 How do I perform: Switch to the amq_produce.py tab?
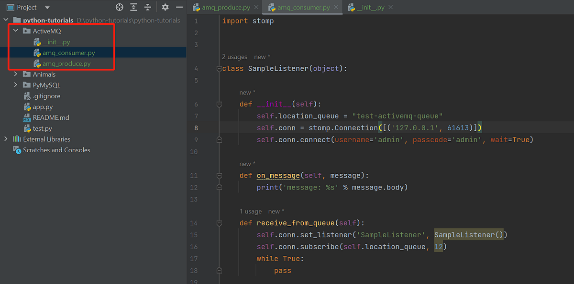click(x=225, y=7)
